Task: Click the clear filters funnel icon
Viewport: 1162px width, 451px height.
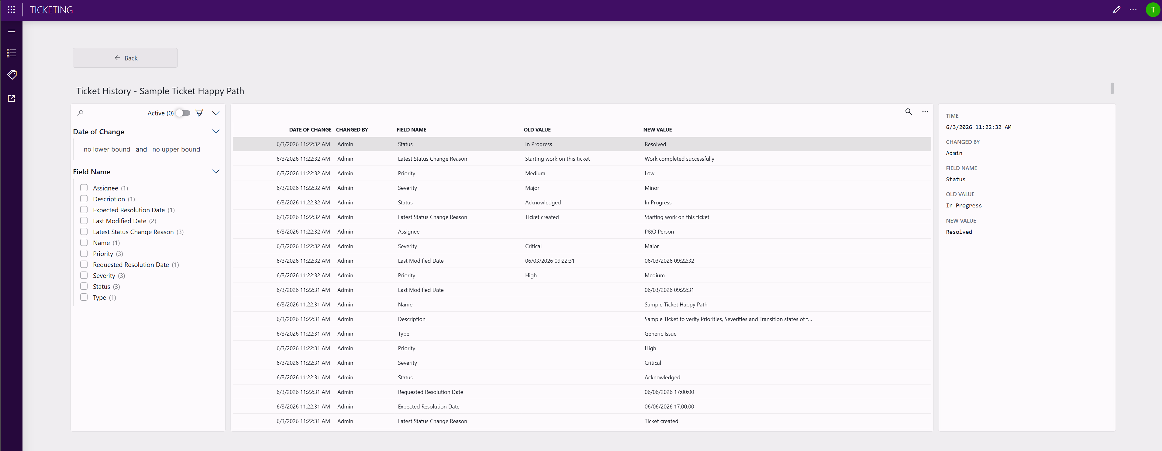Action: [199, 113]
